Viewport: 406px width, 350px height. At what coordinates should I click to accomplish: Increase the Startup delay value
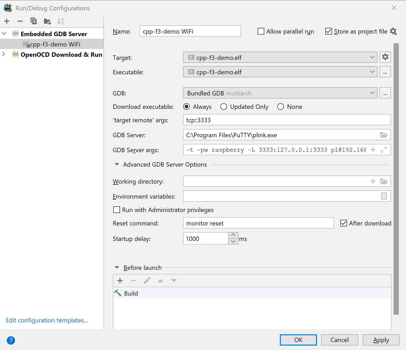[x=233, y=235]
